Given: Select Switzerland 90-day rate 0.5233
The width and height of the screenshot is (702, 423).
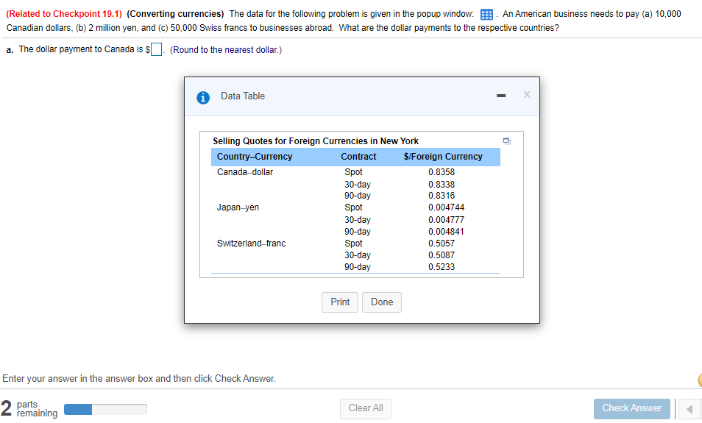Looking at the screenshot, I should coord(442,267).
